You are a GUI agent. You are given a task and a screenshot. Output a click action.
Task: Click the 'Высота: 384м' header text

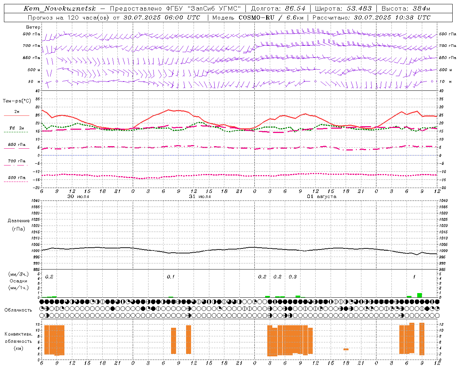tap(406, 9)
